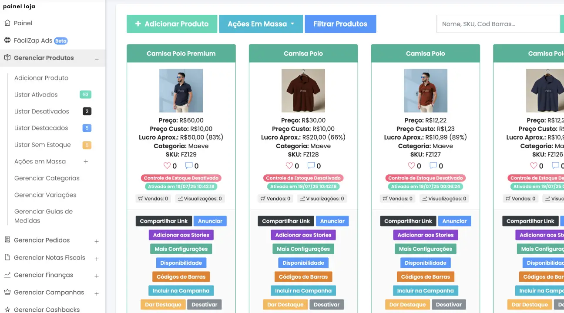Image resolution: width=564 pixels, height=313 pixels.
Task: Click Incluir na Campanha on Premium card
Action: [x=181, y=290]
